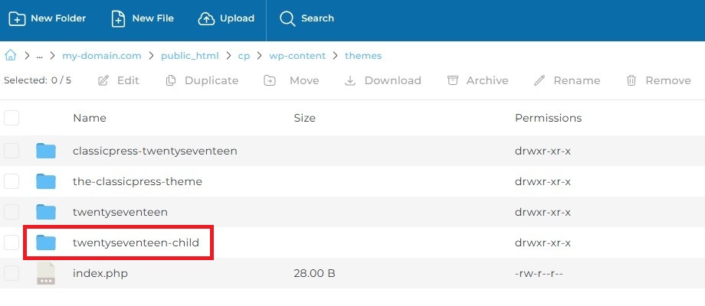The image size is (705, 306).
Task: Click the Search magnifier icon
Action: pos(287,18)
